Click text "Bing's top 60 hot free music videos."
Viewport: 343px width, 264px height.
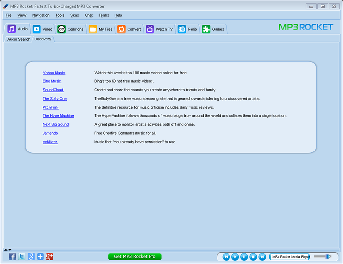tap(124, 81)
